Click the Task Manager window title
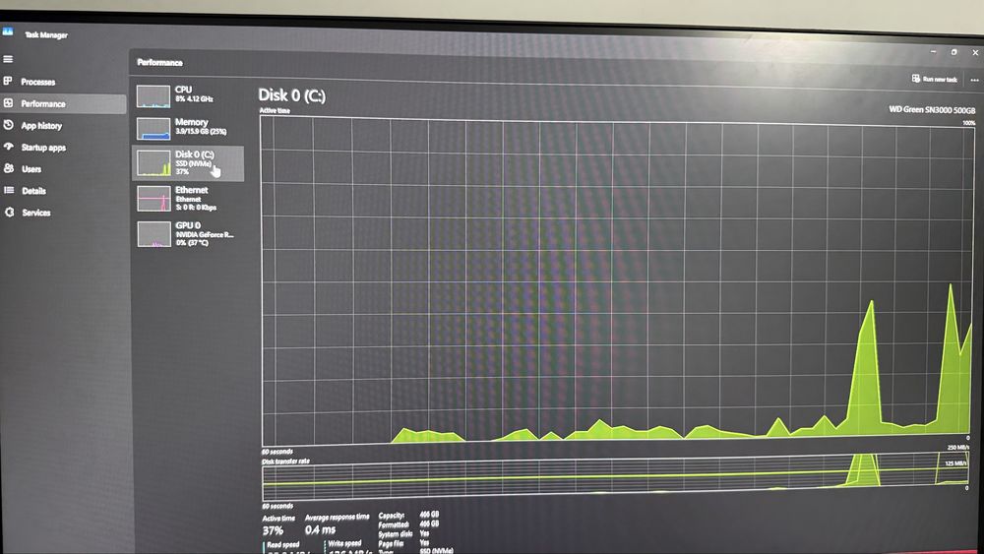The width and height of the screenshot is (984, 554). (46, 35)
